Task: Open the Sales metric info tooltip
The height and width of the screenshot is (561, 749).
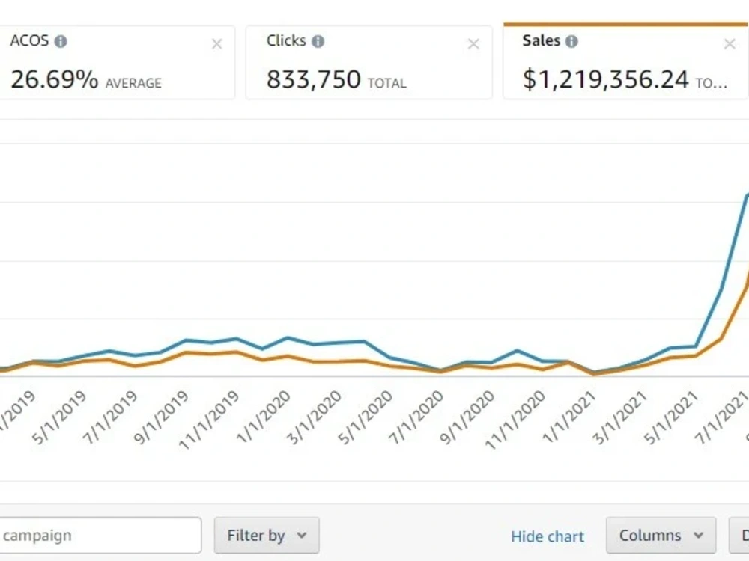Action: point(572,41)
